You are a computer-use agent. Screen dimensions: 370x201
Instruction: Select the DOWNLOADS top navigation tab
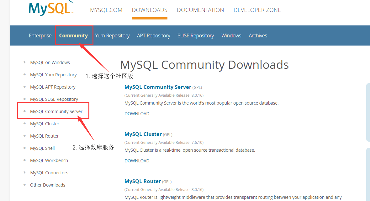(150, 10)
